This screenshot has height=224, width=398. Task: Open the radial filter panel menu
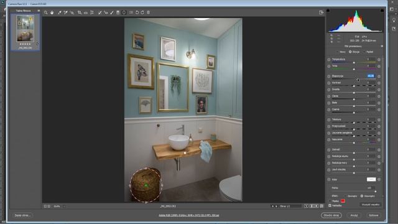pyautogui.click(x=382, y=46)
